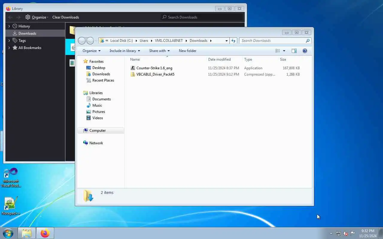Image resolution: width=383 pixels, height=239 pixels.
Task: Open Organize menu in Library window
Action: [x=37, y=17]
